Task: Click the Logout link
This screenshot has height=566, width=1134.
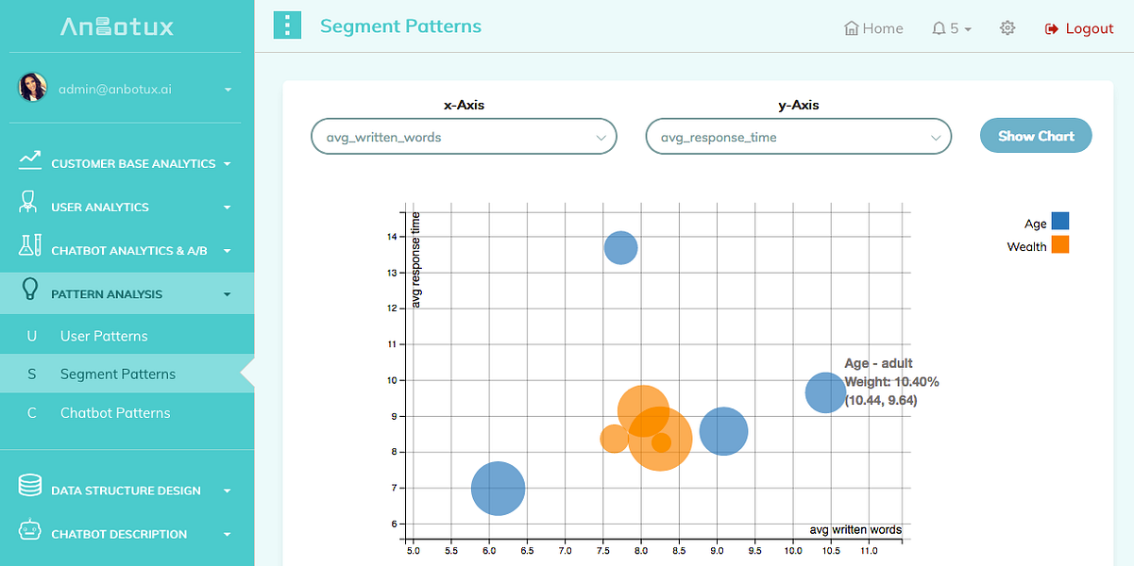Action: (x=1079, y=28)
